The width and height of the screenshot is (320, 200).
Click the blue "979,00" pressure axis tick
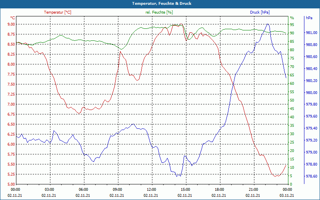tap(312, 152)
